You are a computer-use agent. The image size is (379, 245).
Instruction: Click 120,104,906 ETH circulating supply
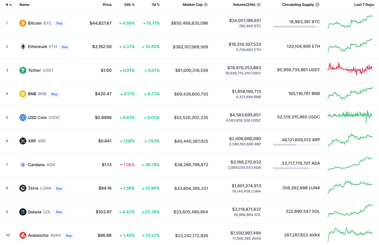[303, 46]
